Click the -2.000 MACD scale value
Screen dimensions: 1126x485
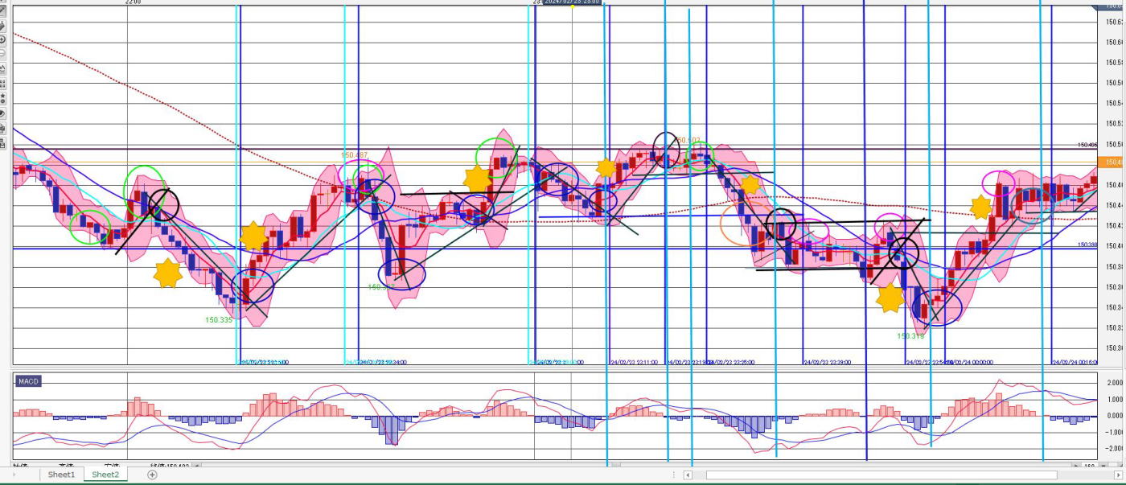coord(1115,449)
